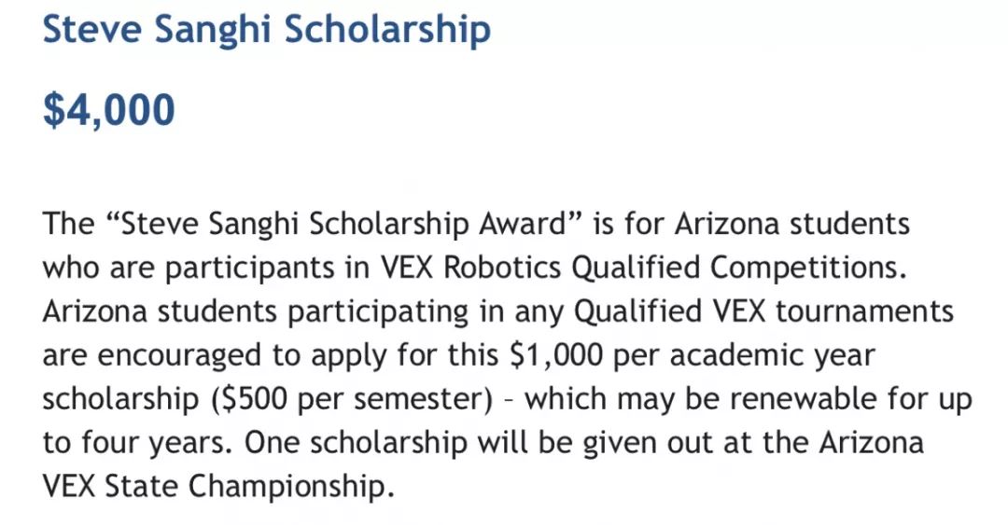Click "Qualified VEX tournaments" in third line
Image resolution: width=1008 pixels, height=525 pixels.
763,311
